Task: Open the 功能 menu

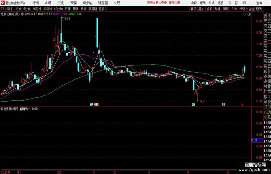Action: (194, 3)
